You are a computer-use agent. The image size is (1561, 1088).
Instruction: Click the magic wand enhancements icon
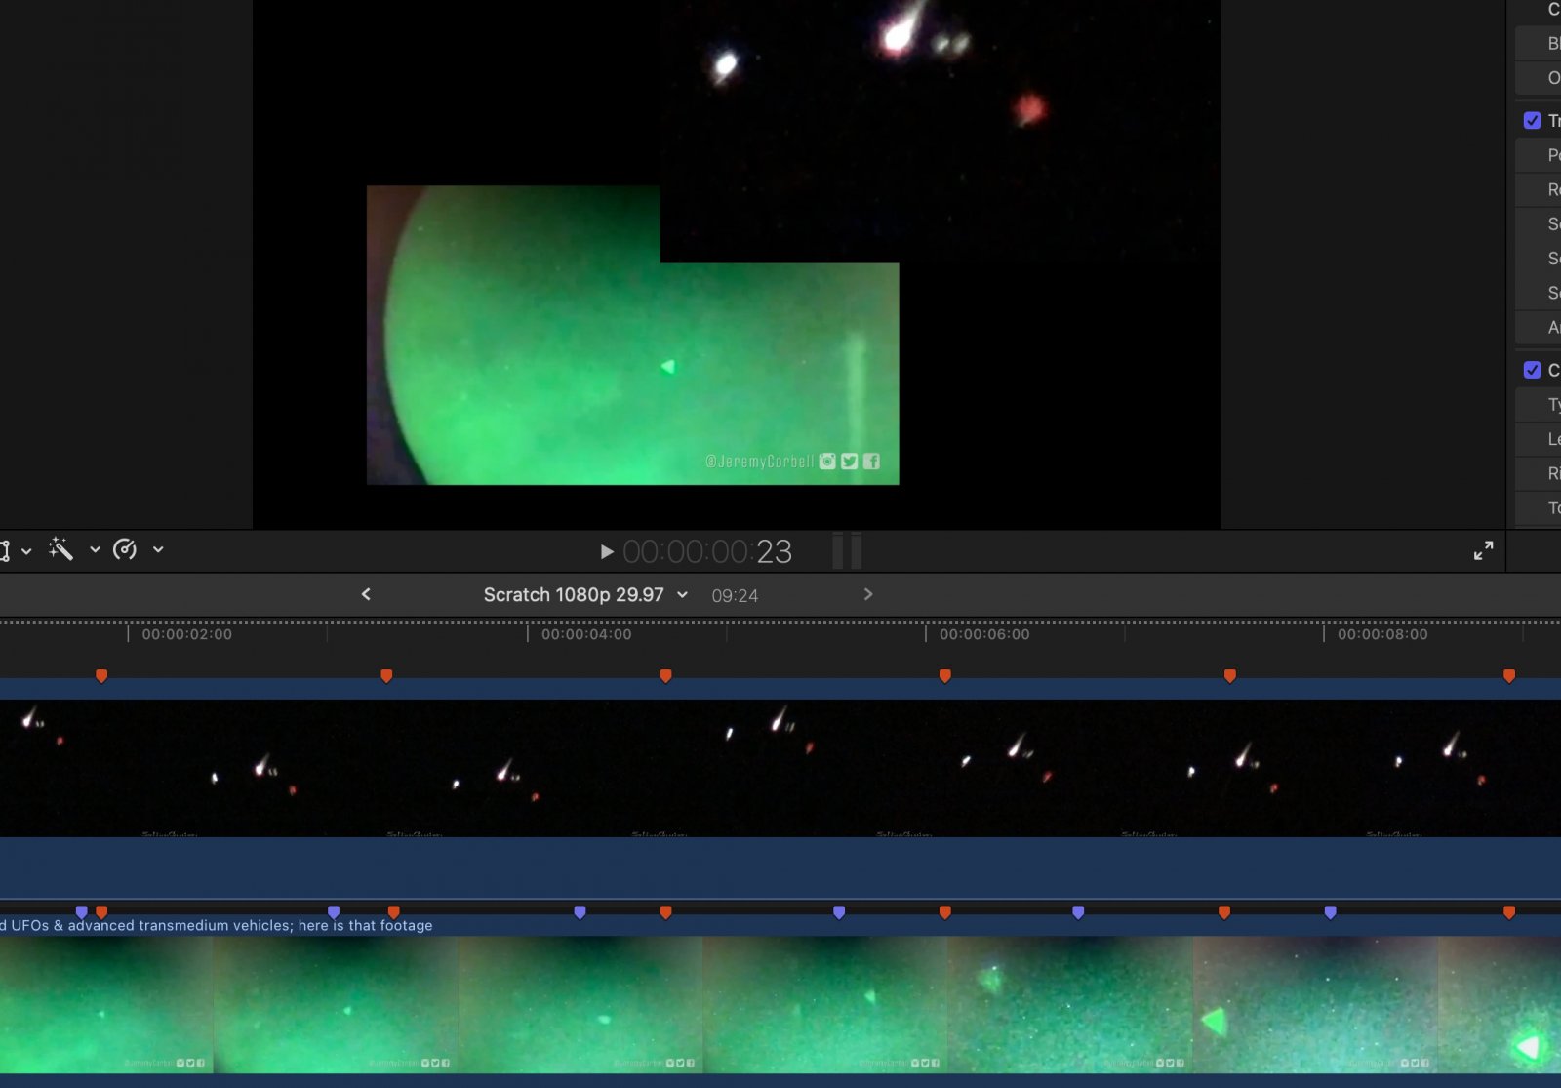coord(60,550)
